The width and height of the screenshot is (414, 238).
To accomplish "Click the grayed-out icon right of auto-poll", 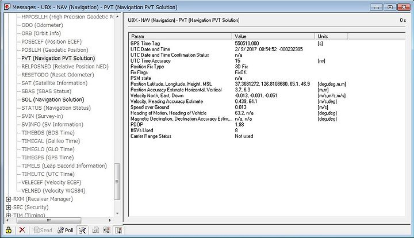I will click(x=95, y=230).
